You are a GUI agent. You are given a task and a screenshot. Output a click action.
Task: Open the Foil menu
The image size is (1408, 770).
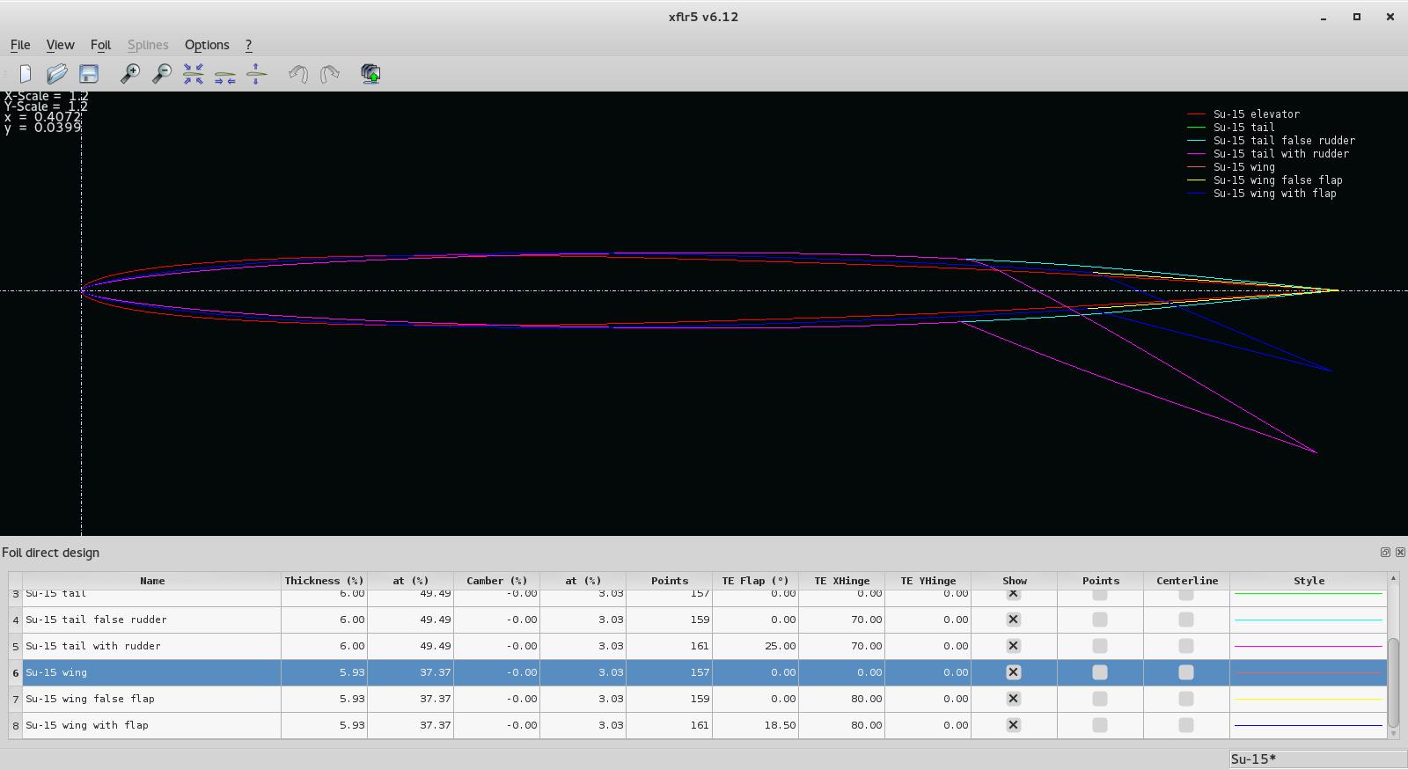click(100, 45)
